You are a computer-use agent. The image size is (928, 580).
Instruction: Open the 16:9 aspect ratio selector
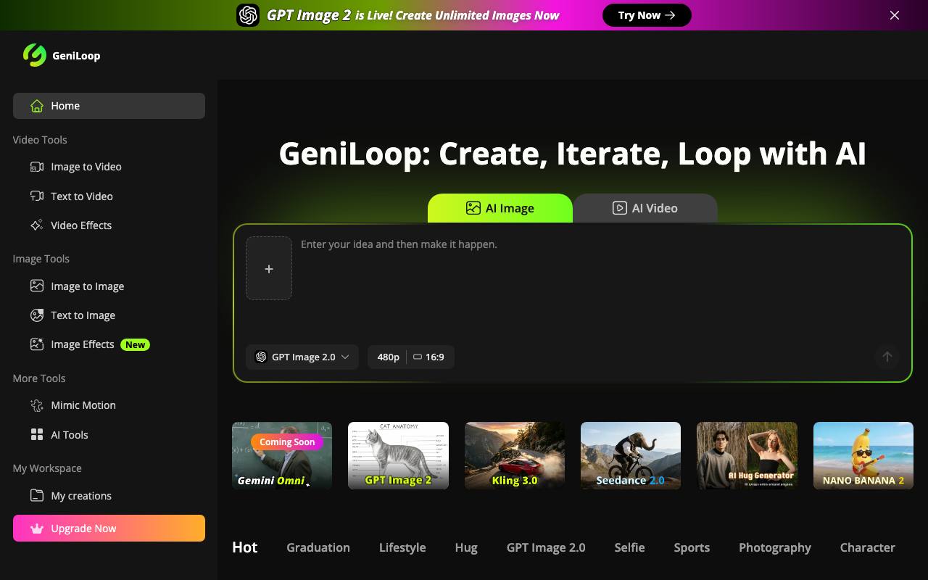point(428,357)
